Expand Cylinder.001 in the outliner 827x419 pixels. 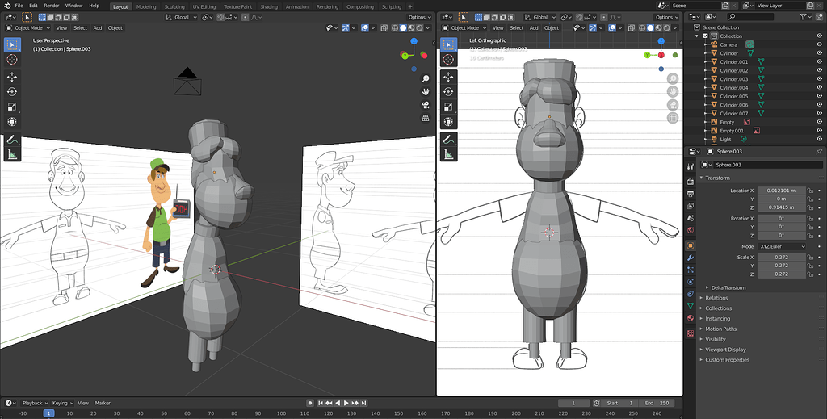(706, 62)
